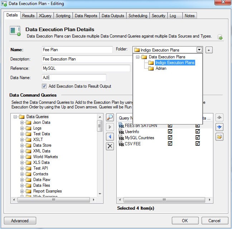Image resolution: width=232 pixels, height=229 pixels.
Task: Open the Folder dropdown arrow
Action: [x=199, y=50]
